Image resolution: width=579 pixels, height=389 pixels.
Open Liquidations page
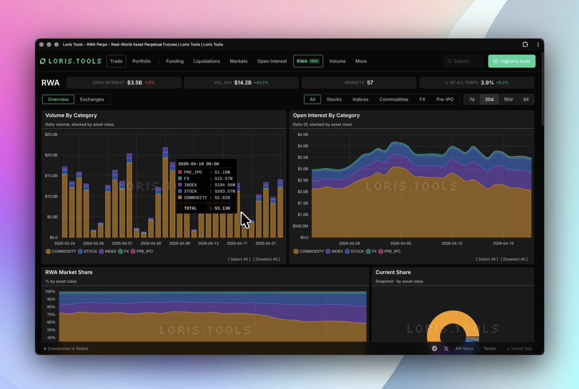point(207,61)
